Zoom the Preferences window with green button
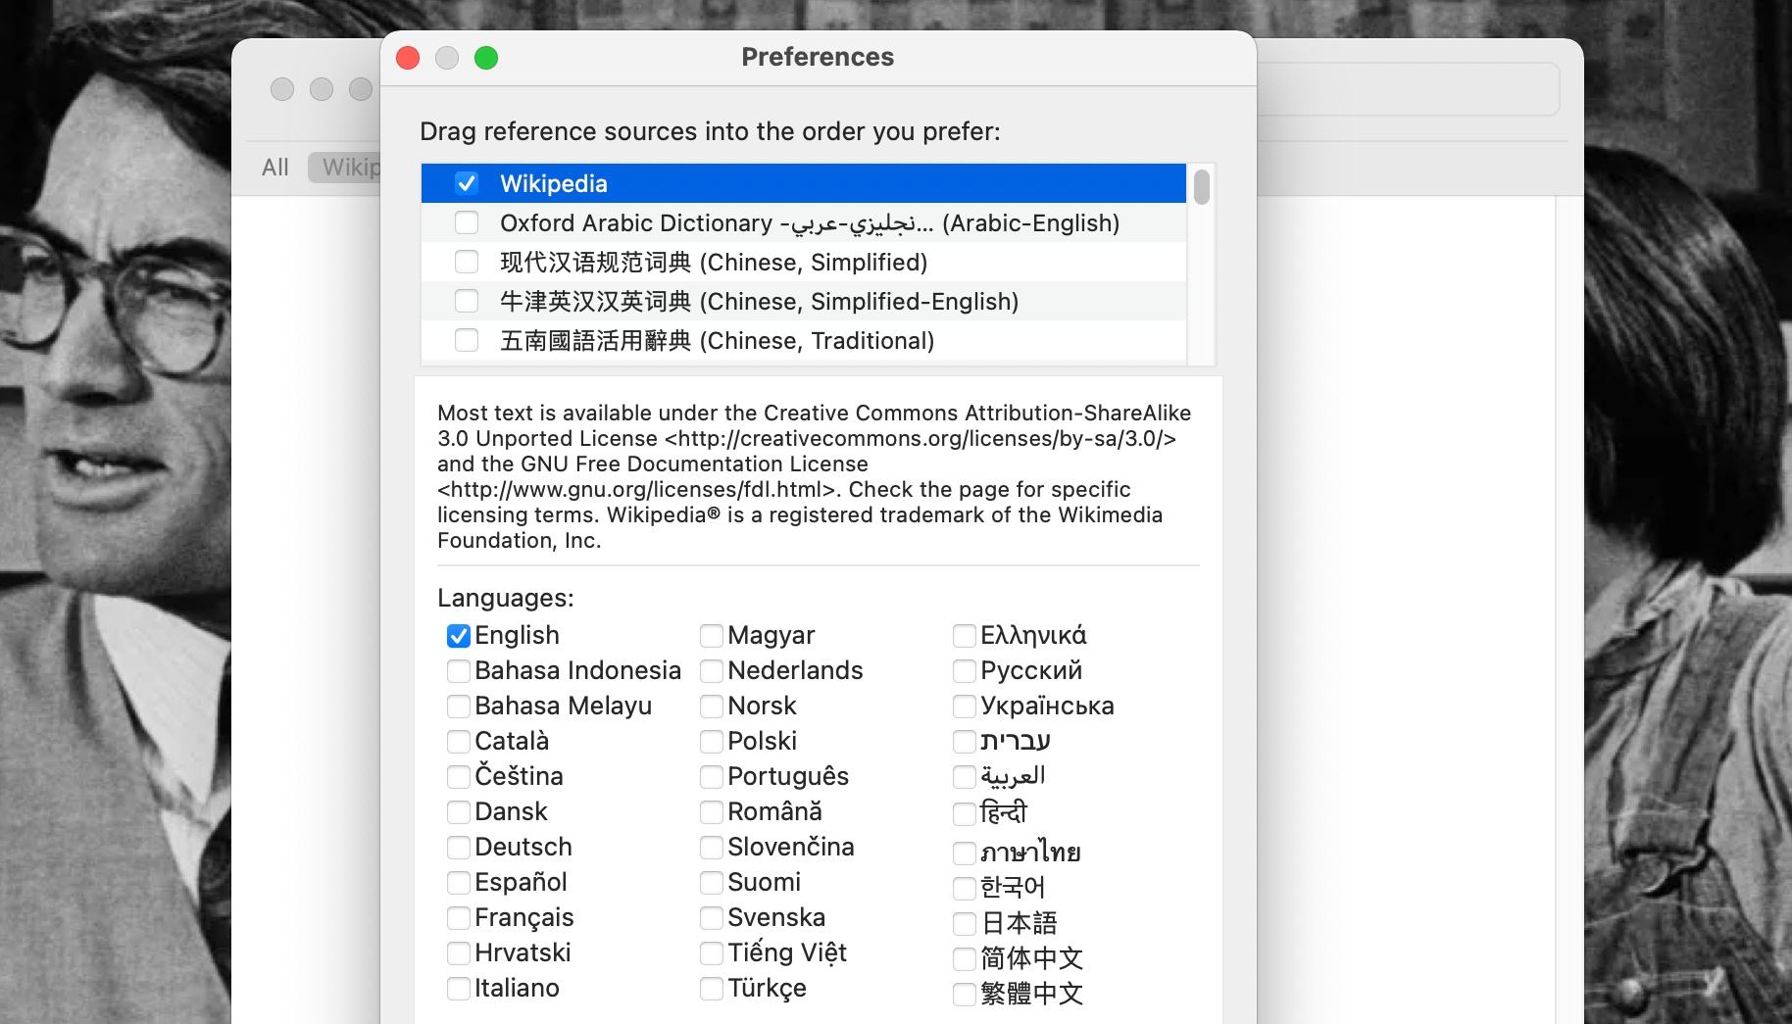The width and height of the screenshot is (1792, 1024). (x=486, y=58)
